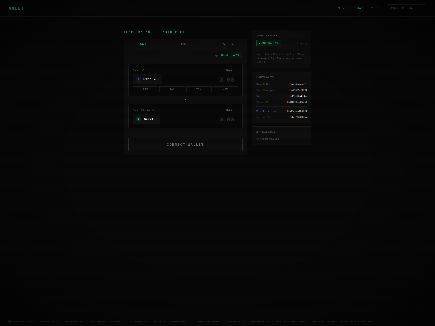Click the swap direction arrows icon
Viewport: 435px width, 326px height.
(x=185, y=100)
